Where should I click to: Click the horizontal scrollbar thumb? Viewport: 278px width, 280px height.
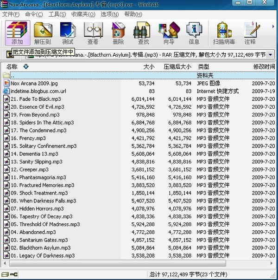pyautogui.click(x=118, y=263)
